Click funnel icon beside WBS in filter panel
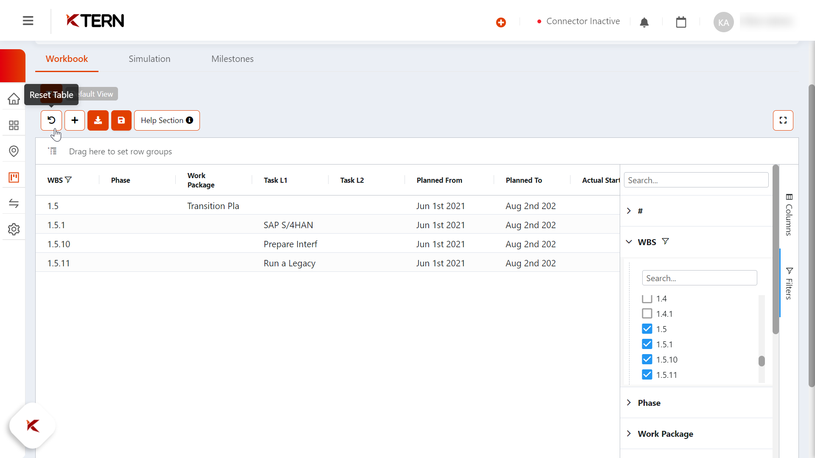 click(x=666, y=241)
